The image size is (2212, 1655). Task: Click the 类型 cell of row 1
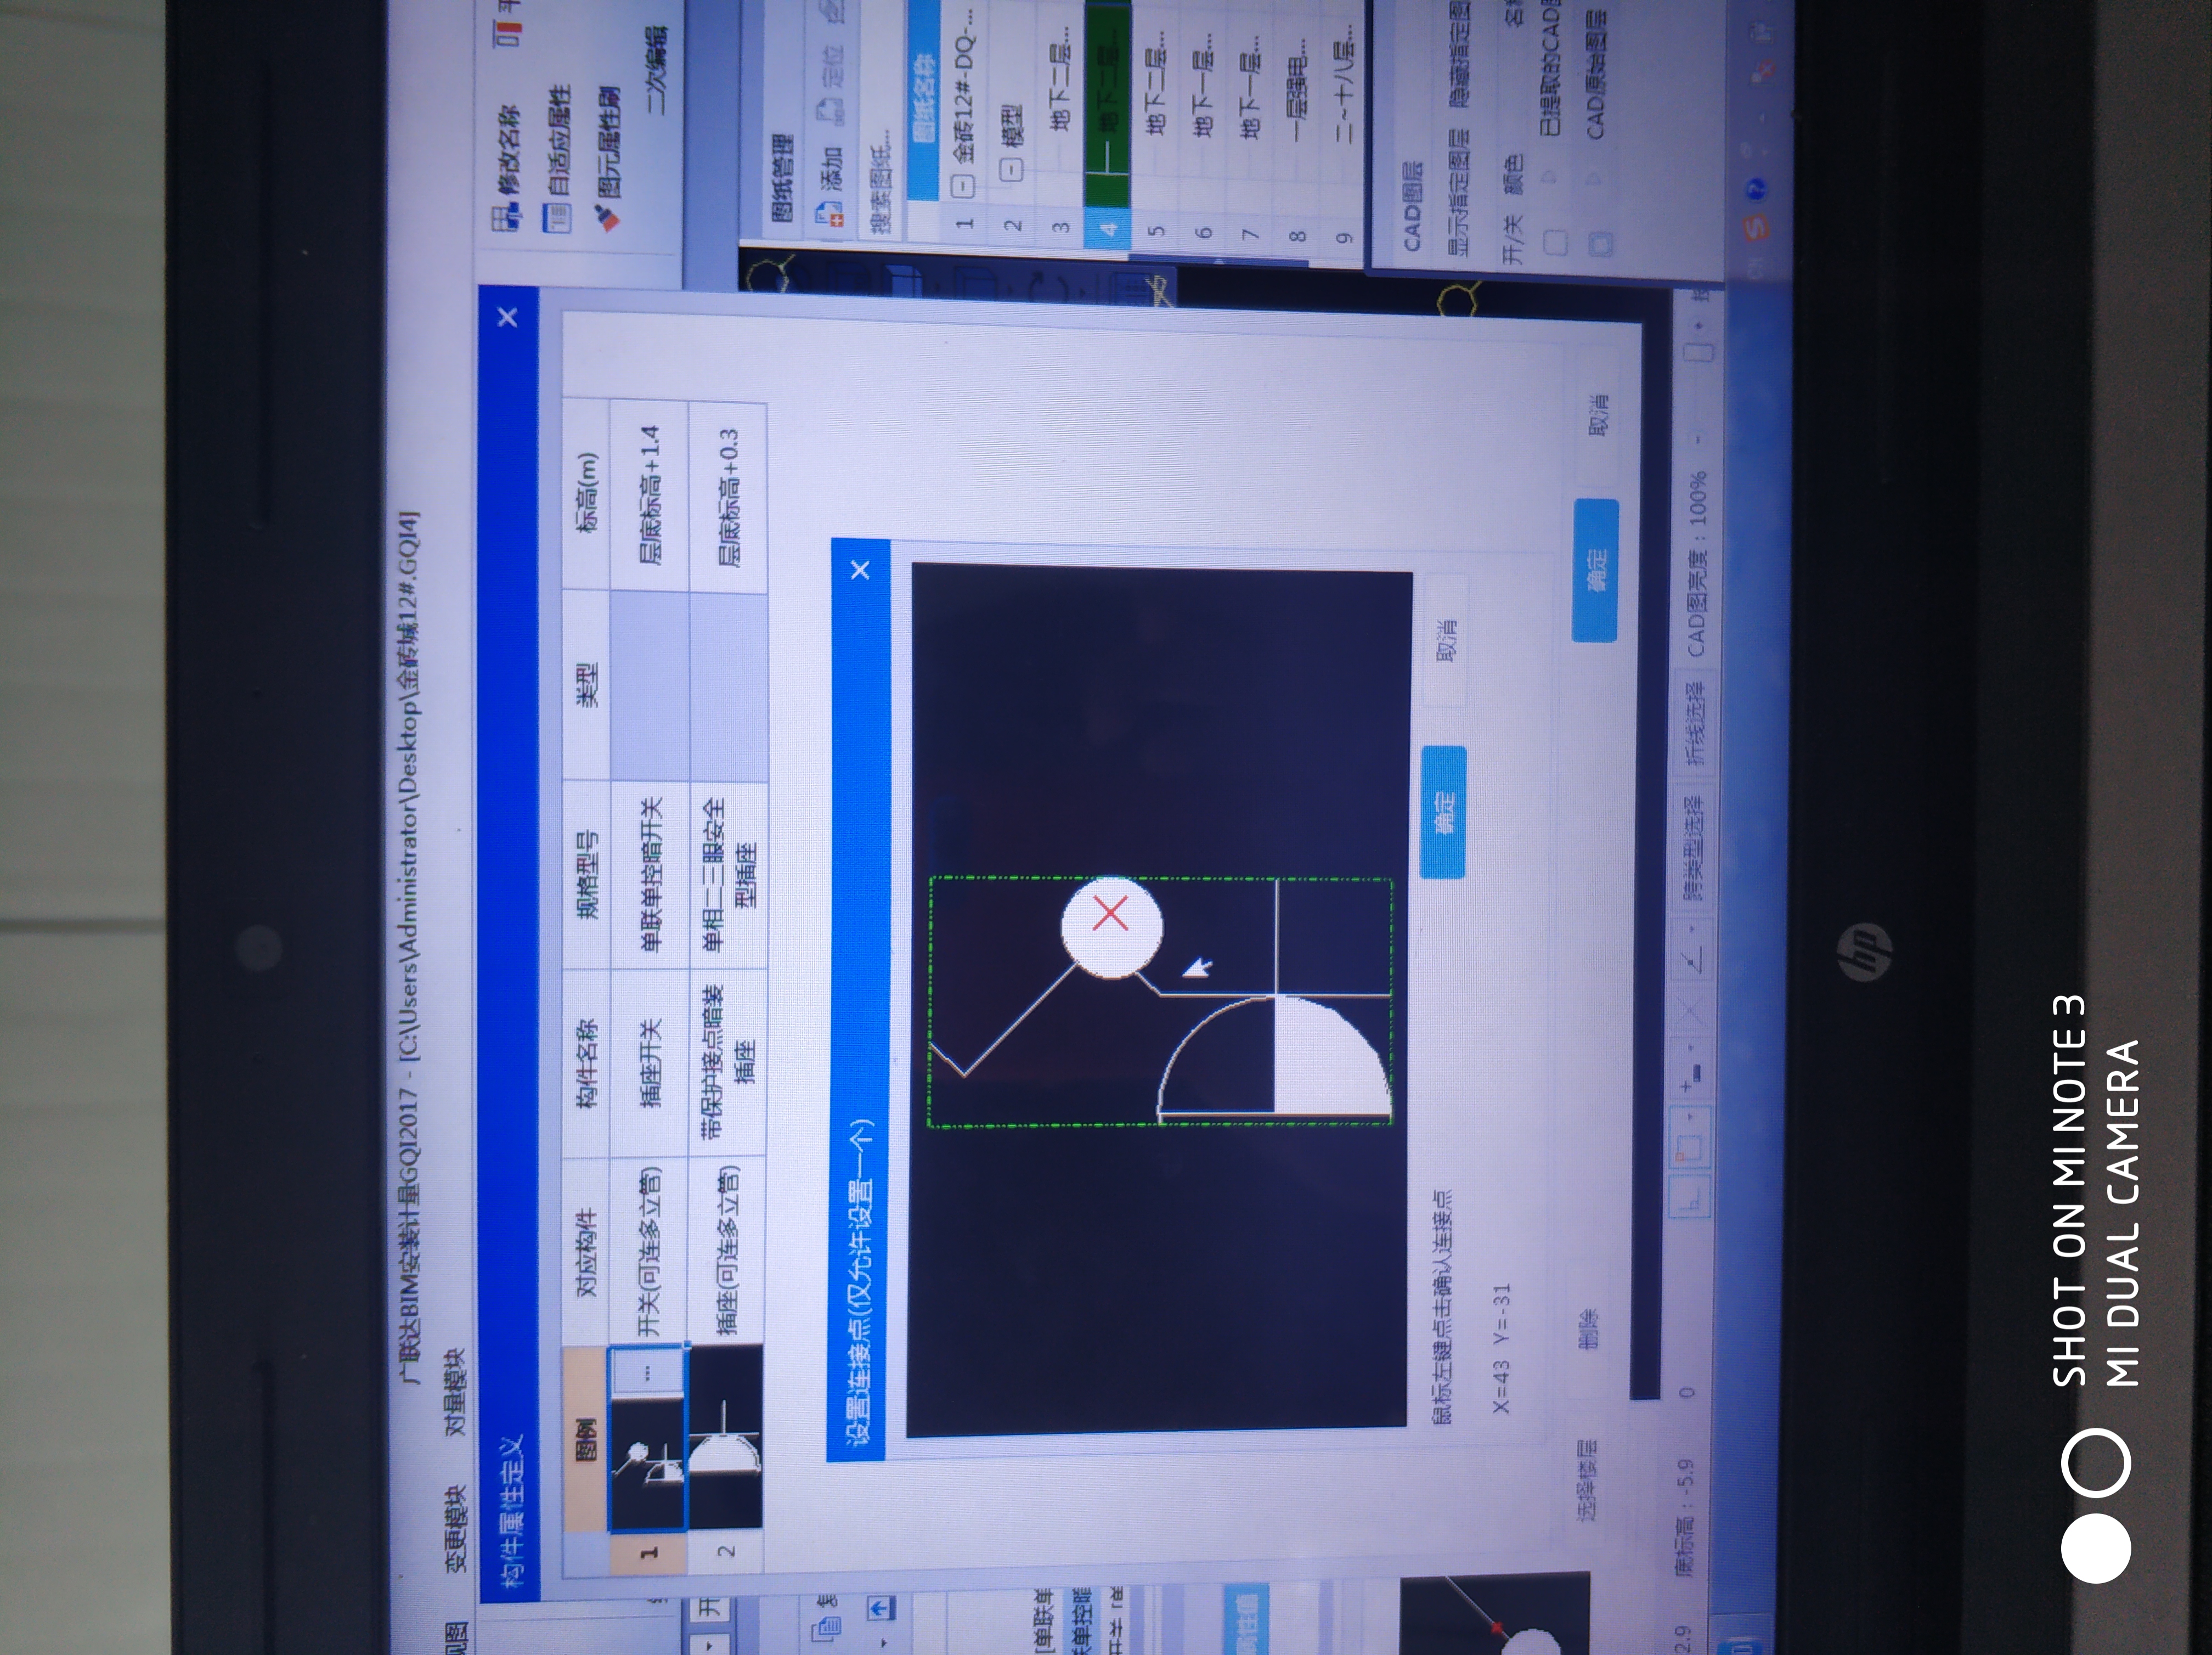tap(650, 685)
